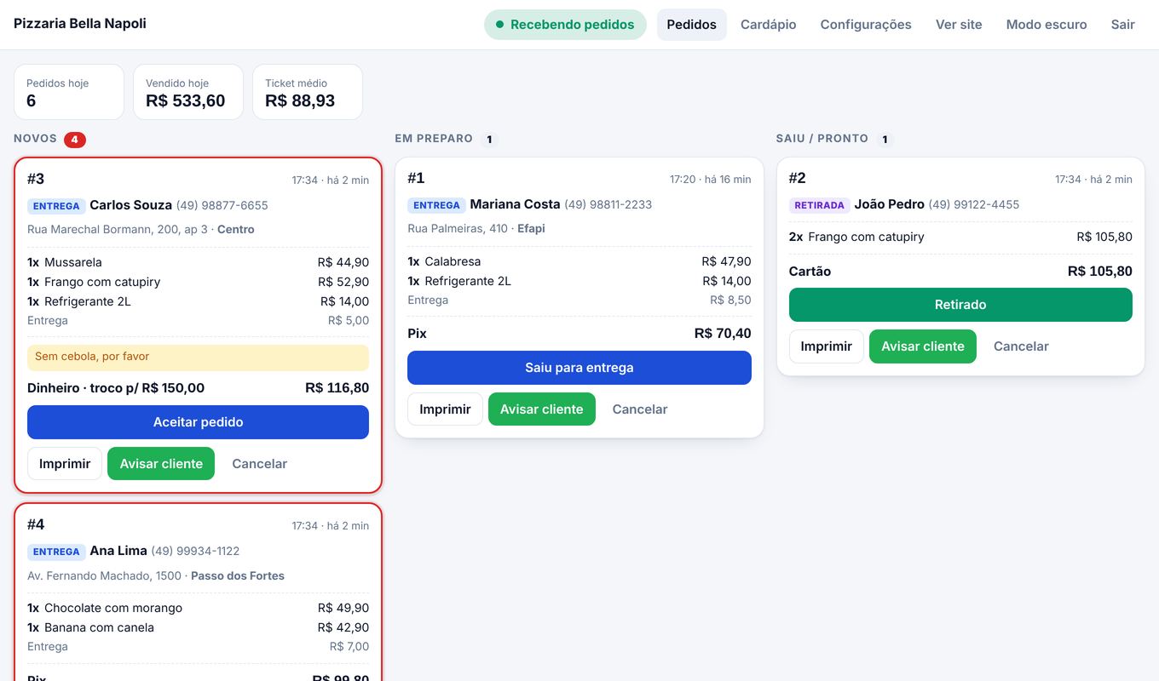
Task: Open the Pedidos tab
Action: [x=691, y=25]
